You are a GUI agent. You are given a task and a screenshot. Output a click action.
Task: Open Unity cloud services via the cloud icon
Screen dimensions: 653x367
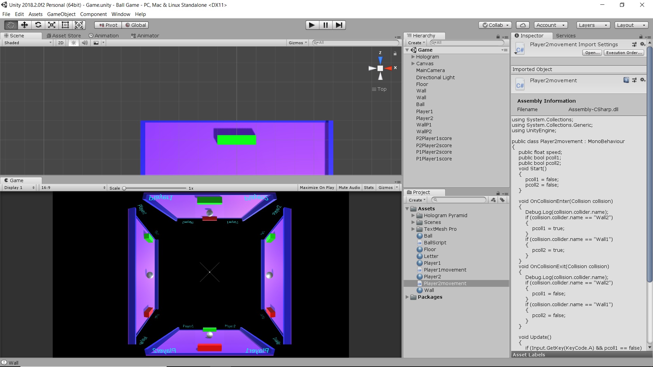point(522,25)
